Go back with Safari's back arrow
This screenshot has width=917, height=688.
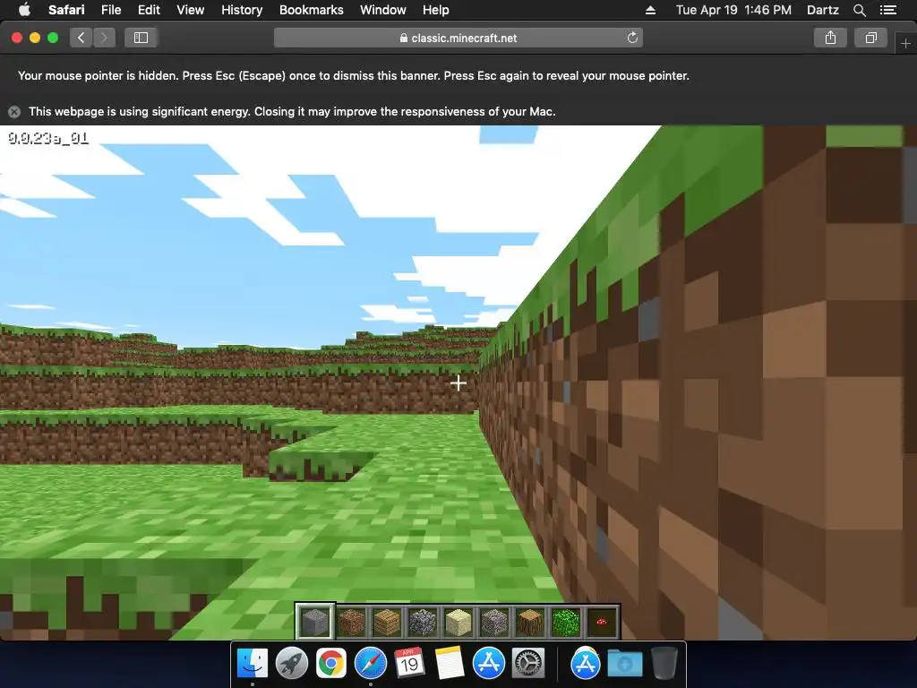[x=81, y=38]
